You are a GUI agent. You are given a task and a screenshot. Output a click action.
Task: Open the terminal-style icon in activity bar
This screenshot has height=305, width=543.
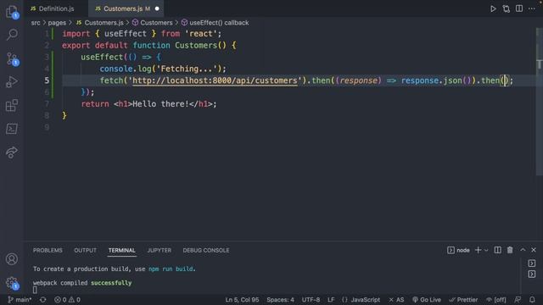click(12, 129)
